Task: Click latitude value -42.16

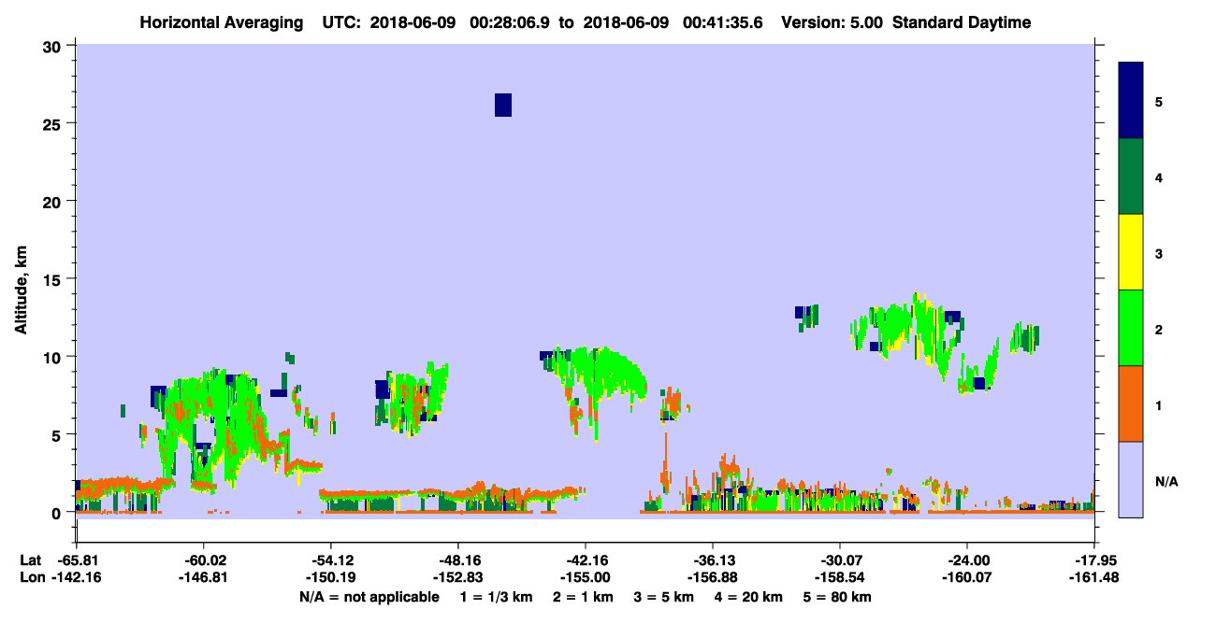Action: coord(585,560)
